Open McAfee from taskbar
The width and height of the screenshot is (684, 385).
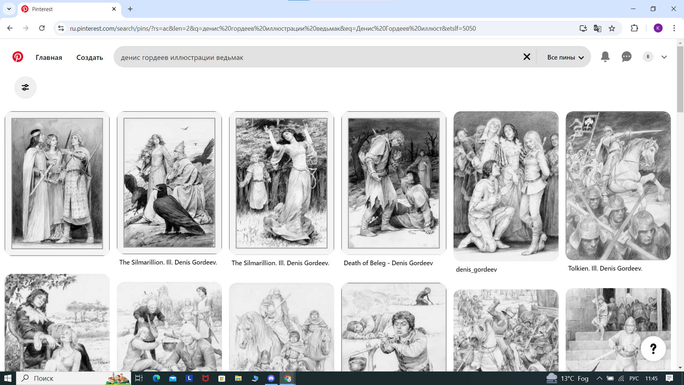coord(206,378)
